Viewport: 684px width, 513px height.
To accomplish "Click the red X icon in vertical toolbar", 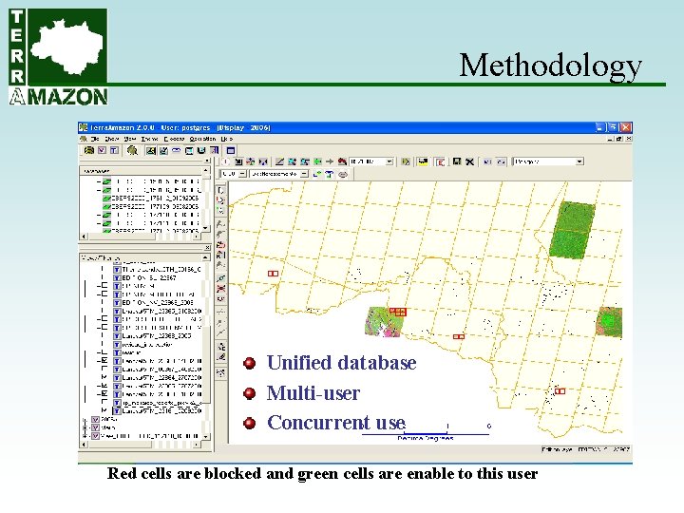I will [x=221, y=289].
